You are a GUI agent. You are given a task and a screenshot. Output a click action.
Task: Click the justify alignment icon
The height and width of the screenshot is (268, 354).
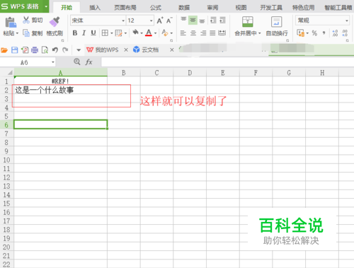(x=212, y=33)
